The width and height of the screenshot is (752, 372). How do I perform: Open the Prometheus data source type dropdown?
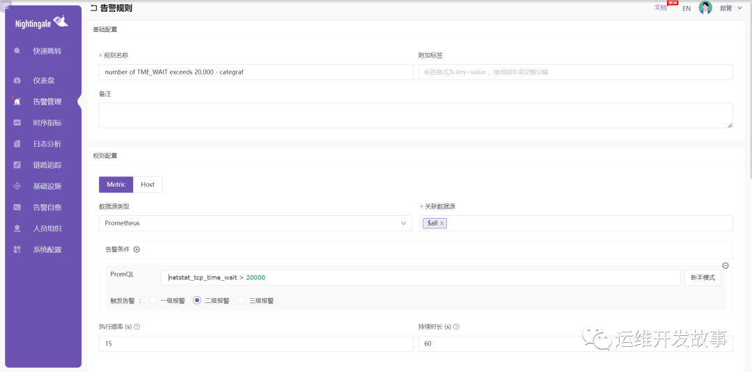point(255,223)
